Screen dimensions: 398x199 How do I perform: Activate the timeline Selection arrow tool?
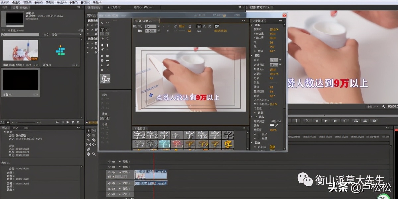tap(89, 131)
